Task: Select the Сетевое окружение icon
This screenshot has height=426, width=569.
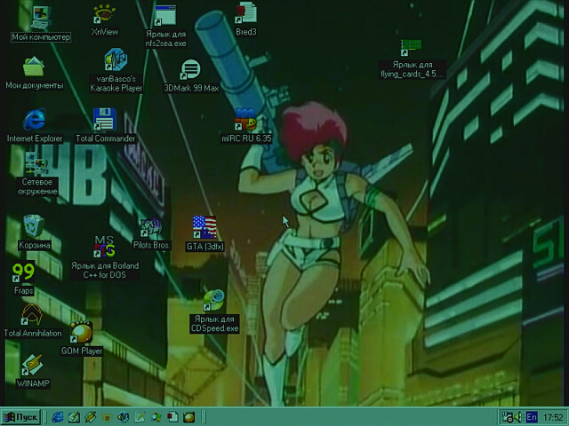Action: (x=36, y=163)
